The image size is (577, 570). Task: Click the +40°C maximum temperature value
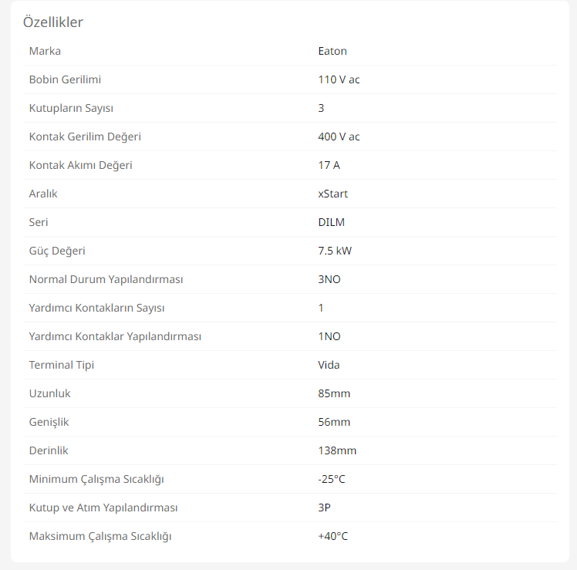pyautogui.click(x=332, y=536)
